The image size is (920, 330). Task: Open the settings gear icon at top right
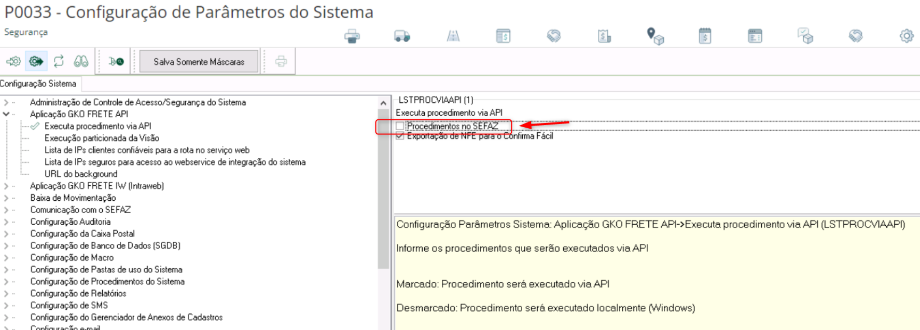pos(907,36)
